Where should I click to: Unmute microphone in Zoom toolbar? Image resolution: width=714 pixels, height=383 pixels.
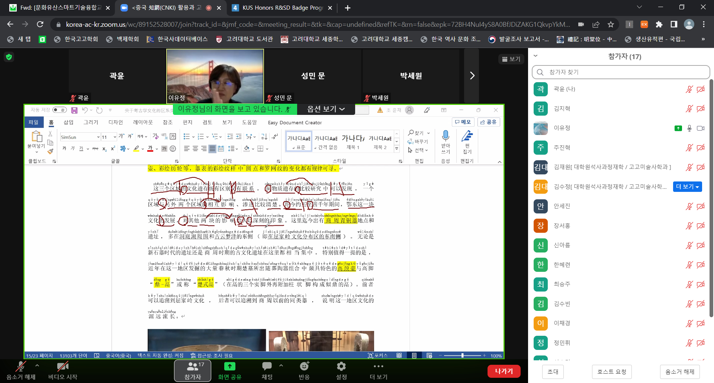(21, 370)
